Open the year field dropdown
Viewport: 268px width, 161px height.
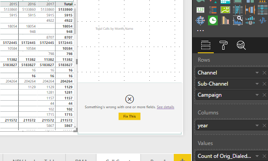click(x=257, y=126)
